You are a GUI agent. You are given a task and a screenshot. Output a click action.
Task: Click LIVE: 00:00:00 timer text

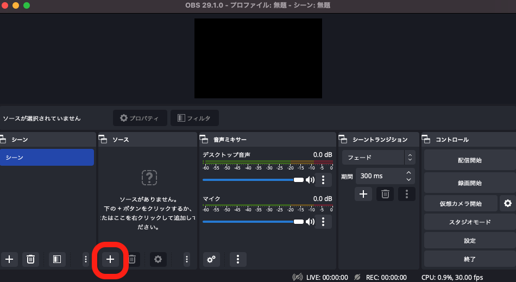pos(327,278)
